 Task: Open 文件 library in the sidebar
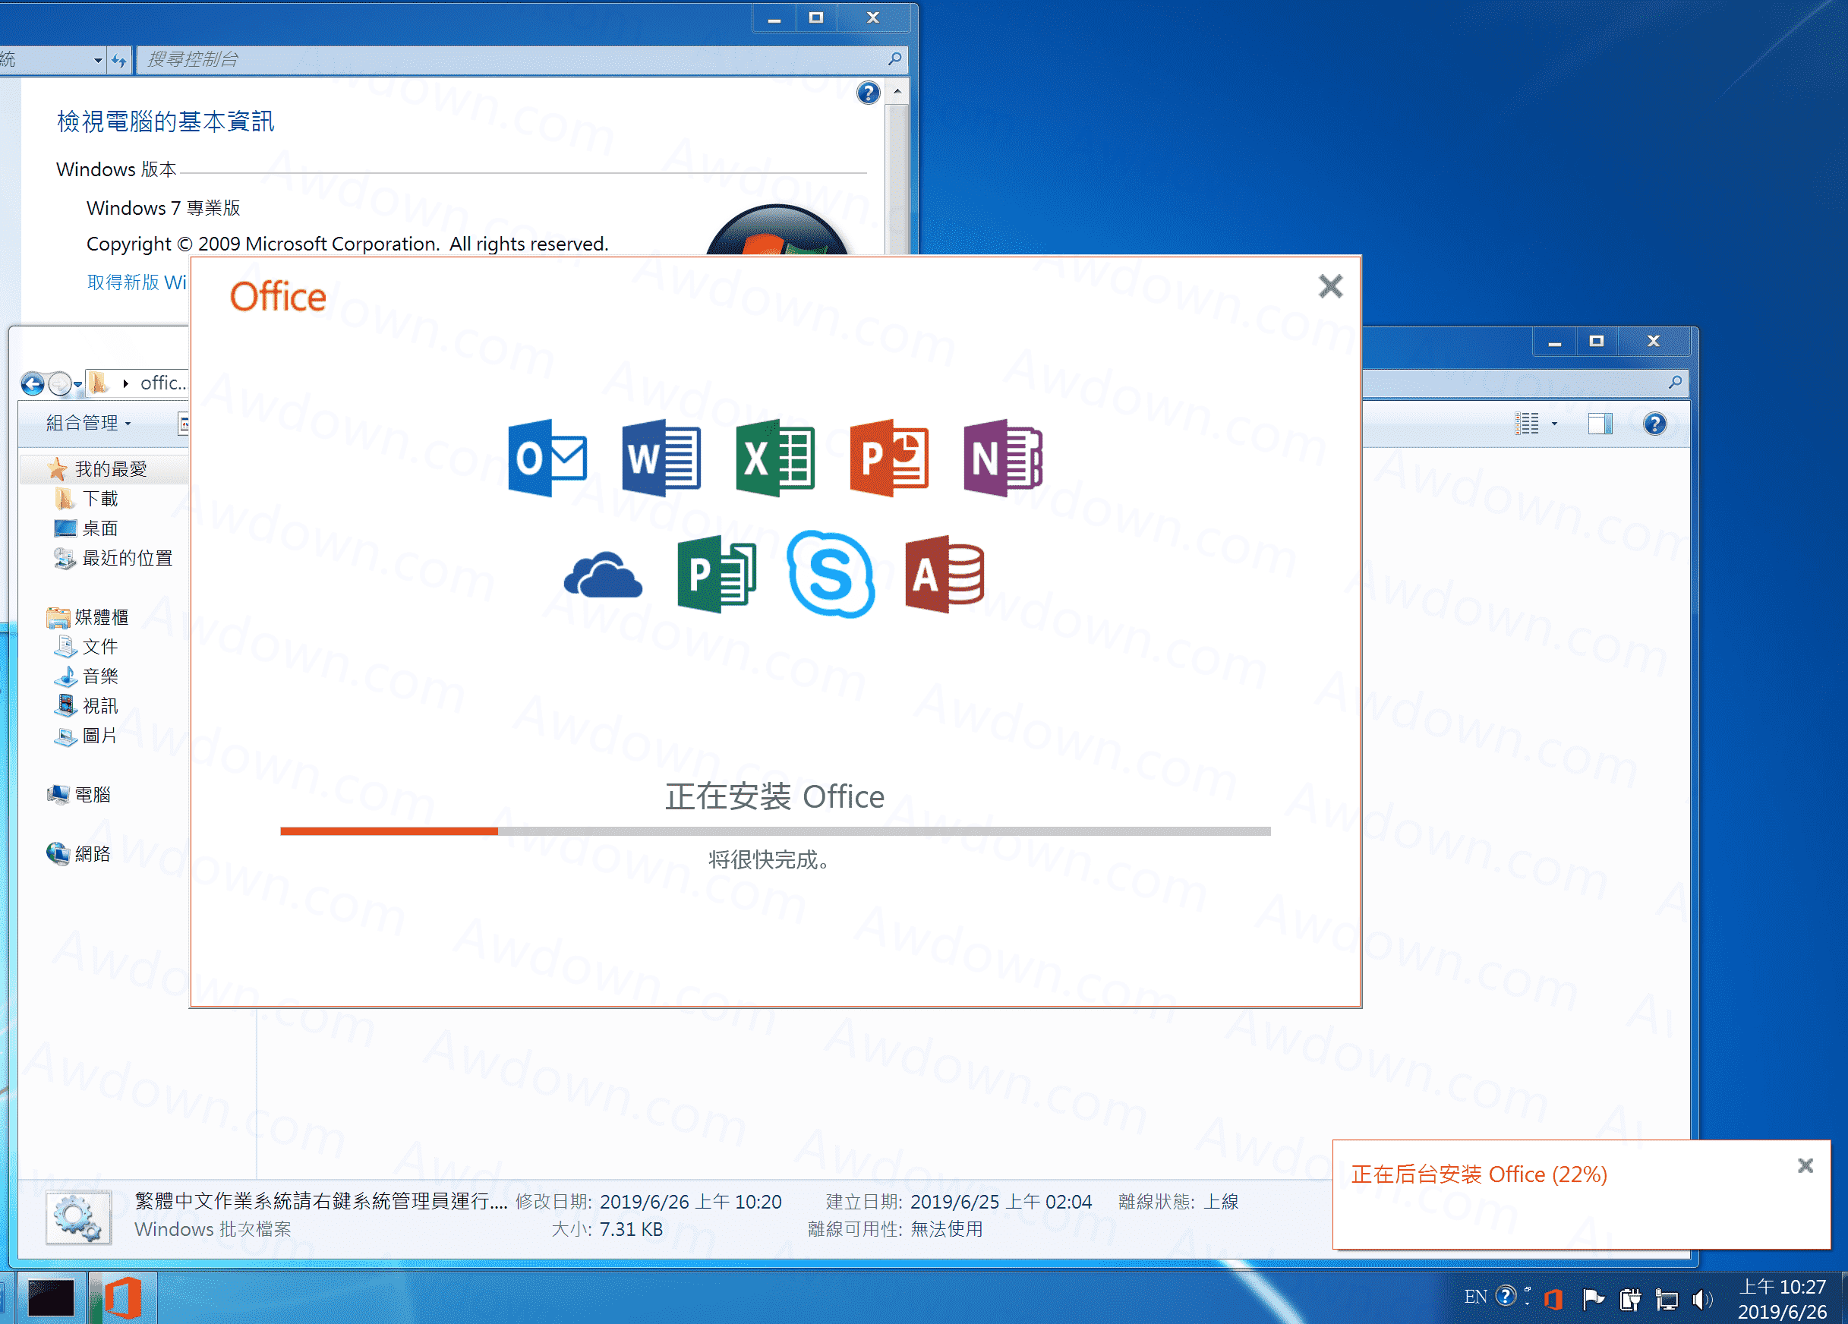click(100, 647)
